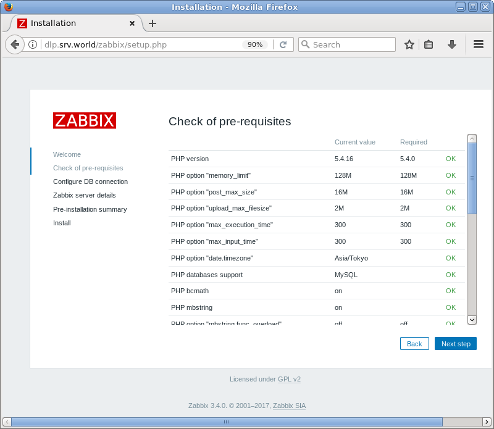Image resolution: width=494 pixels, height=429 pixels.
Task: Open a new tab with the plus icon
Action: tap(153, 23)
